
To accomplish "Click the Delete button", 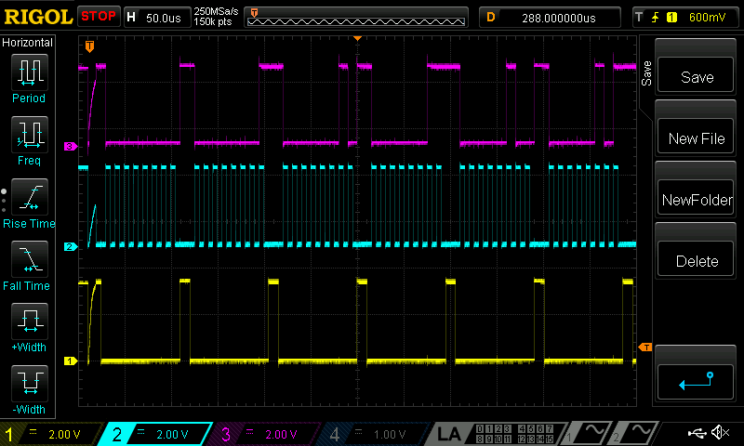I will pyautogui.click(x=696, y=260).
